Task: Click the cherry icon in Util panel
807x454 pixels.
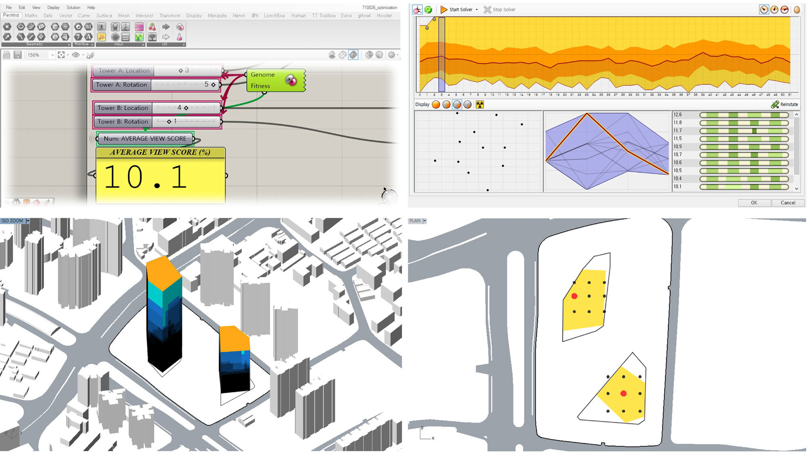Action: [x=152, y=27]
